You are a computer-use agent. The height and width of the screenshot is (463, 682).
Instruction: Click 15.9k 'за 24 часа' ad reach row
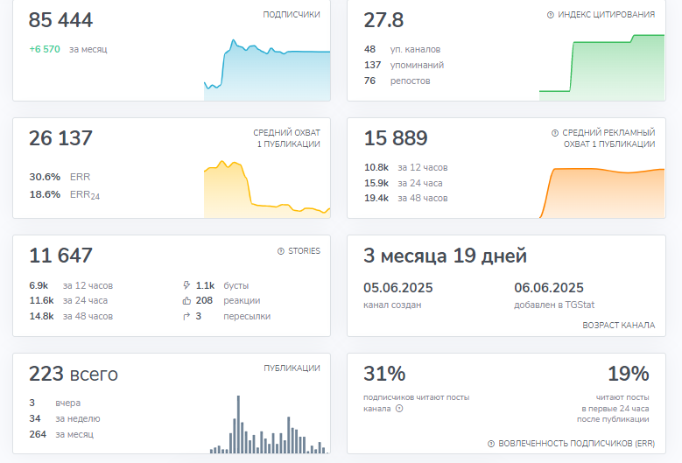404,183
